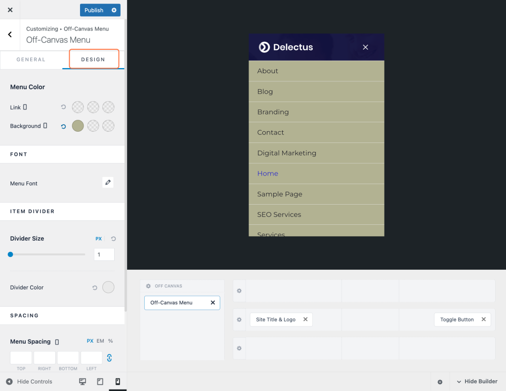
Task: Toggle the linked spacing values icon
Action: tap(109, 358)
